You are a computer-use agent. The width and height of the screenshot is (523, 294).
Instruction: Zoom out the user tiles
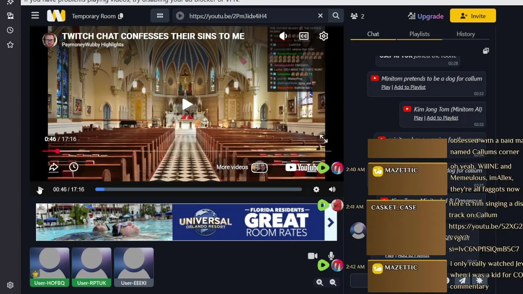pyautogui.click(x=333, y=282)
